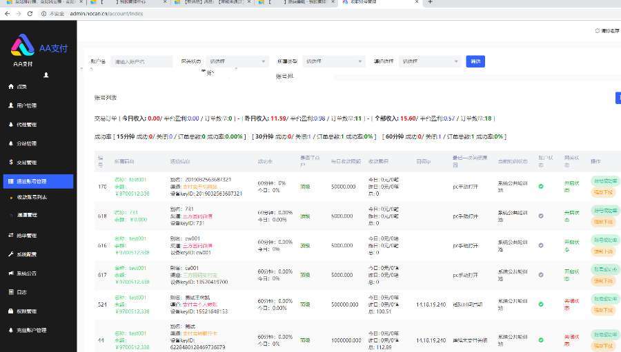Select 通道账号管理 in the sidebar

[37, 182]
